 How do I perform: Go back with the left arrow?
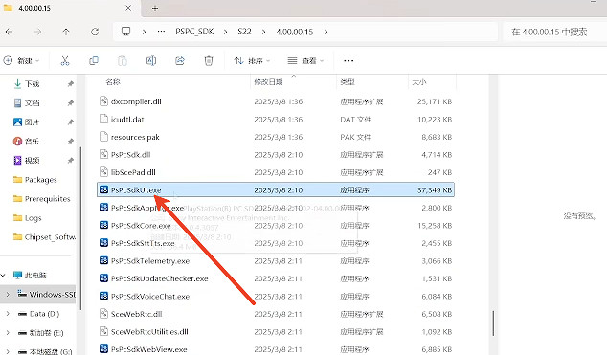[10, 32]
